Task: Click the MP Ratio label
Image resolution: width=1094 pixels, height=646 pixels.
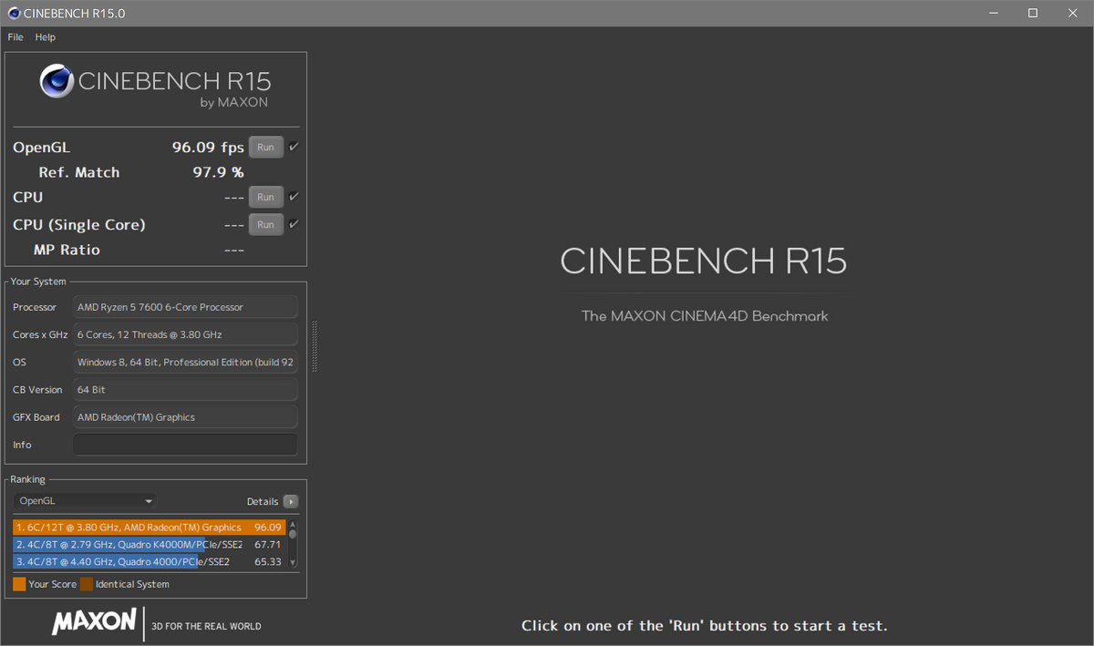Action: 67,250
